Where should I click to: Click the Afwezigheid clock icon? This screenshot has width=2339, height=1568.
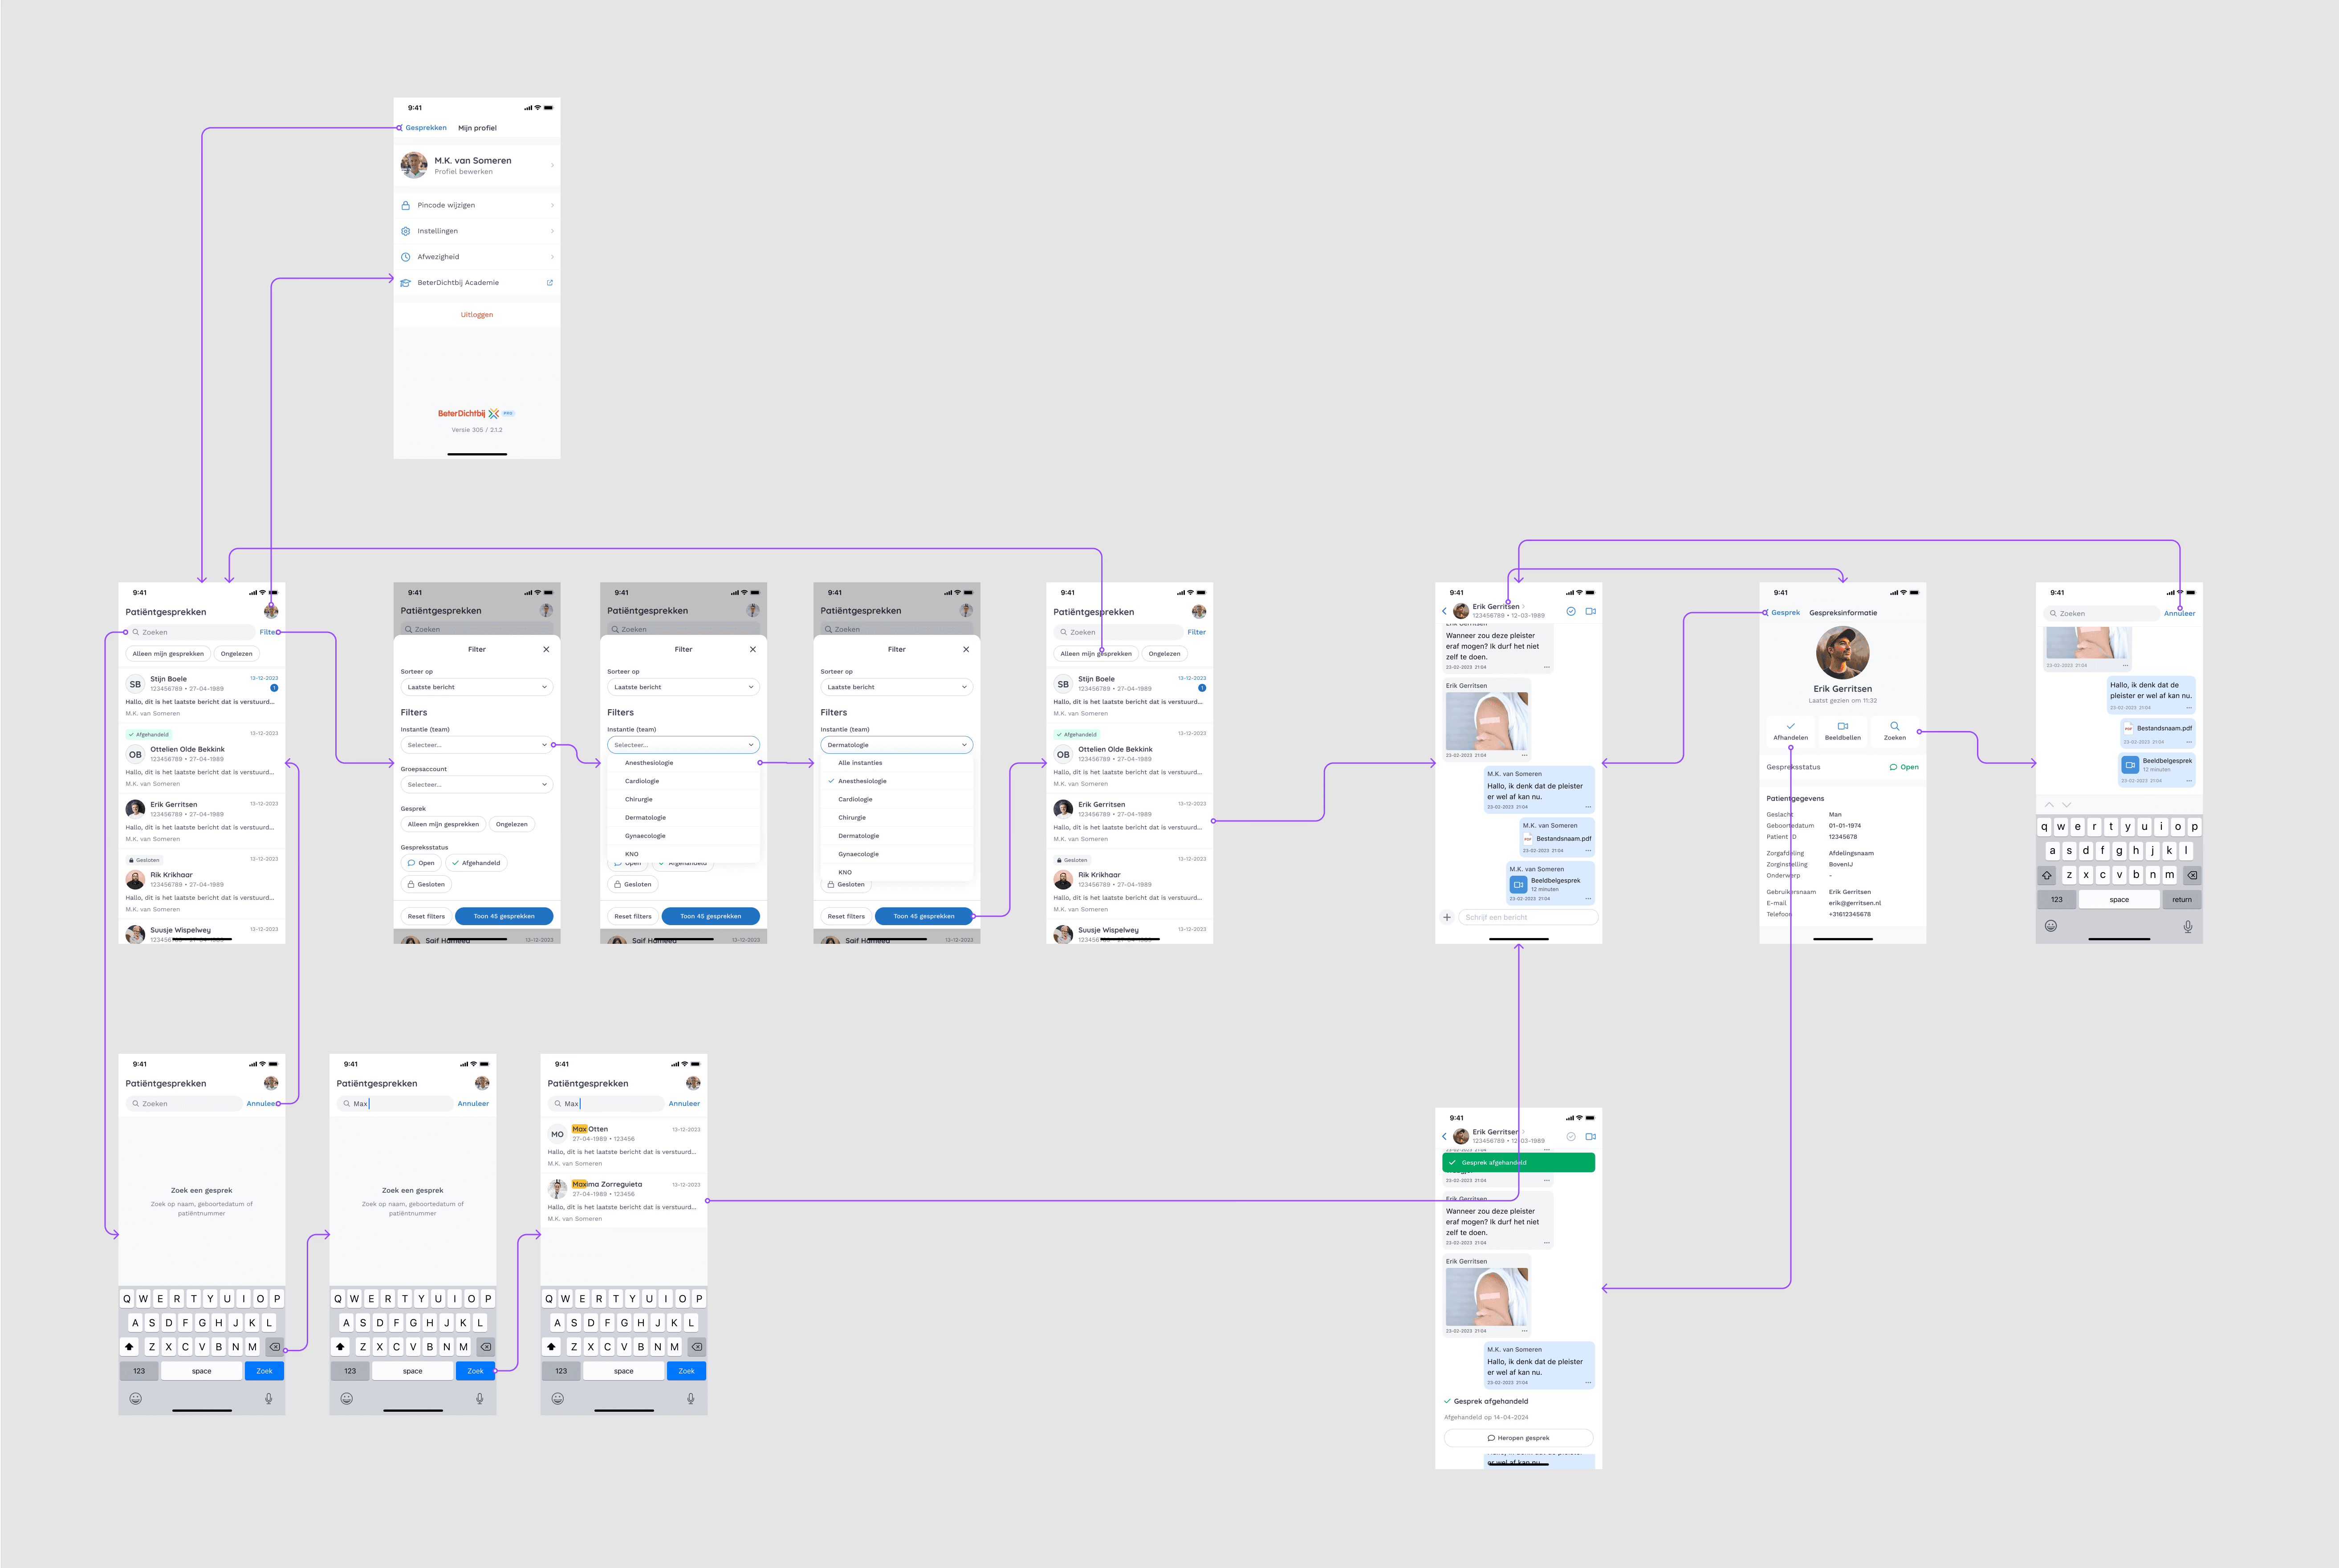(406, 257)
